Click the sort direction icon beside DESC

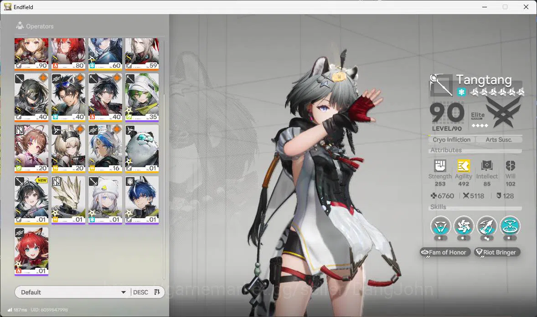(x=157, y=292)
